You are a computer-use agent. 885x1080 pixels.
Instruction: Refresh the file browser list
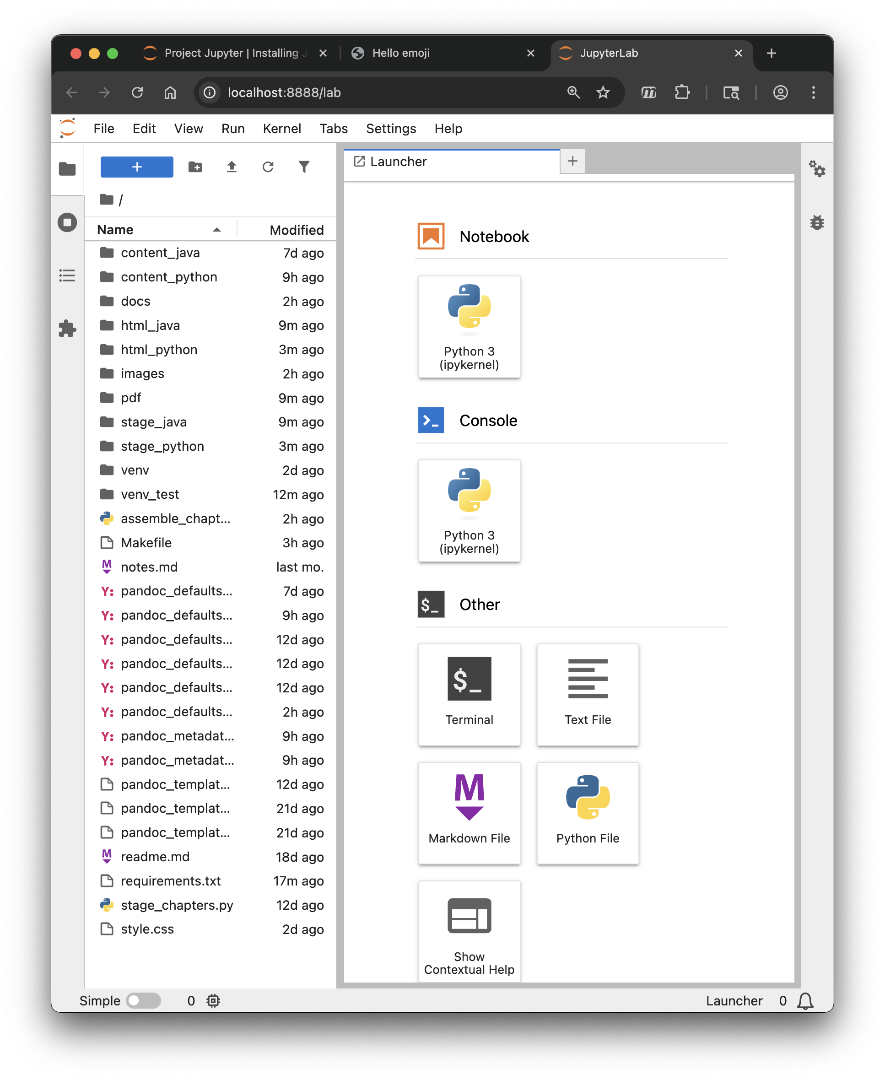point(268,167)
